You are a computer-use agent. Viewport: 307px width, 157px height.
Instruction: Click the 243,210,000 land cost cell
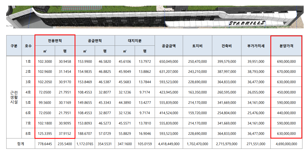(x=197, y=72)
